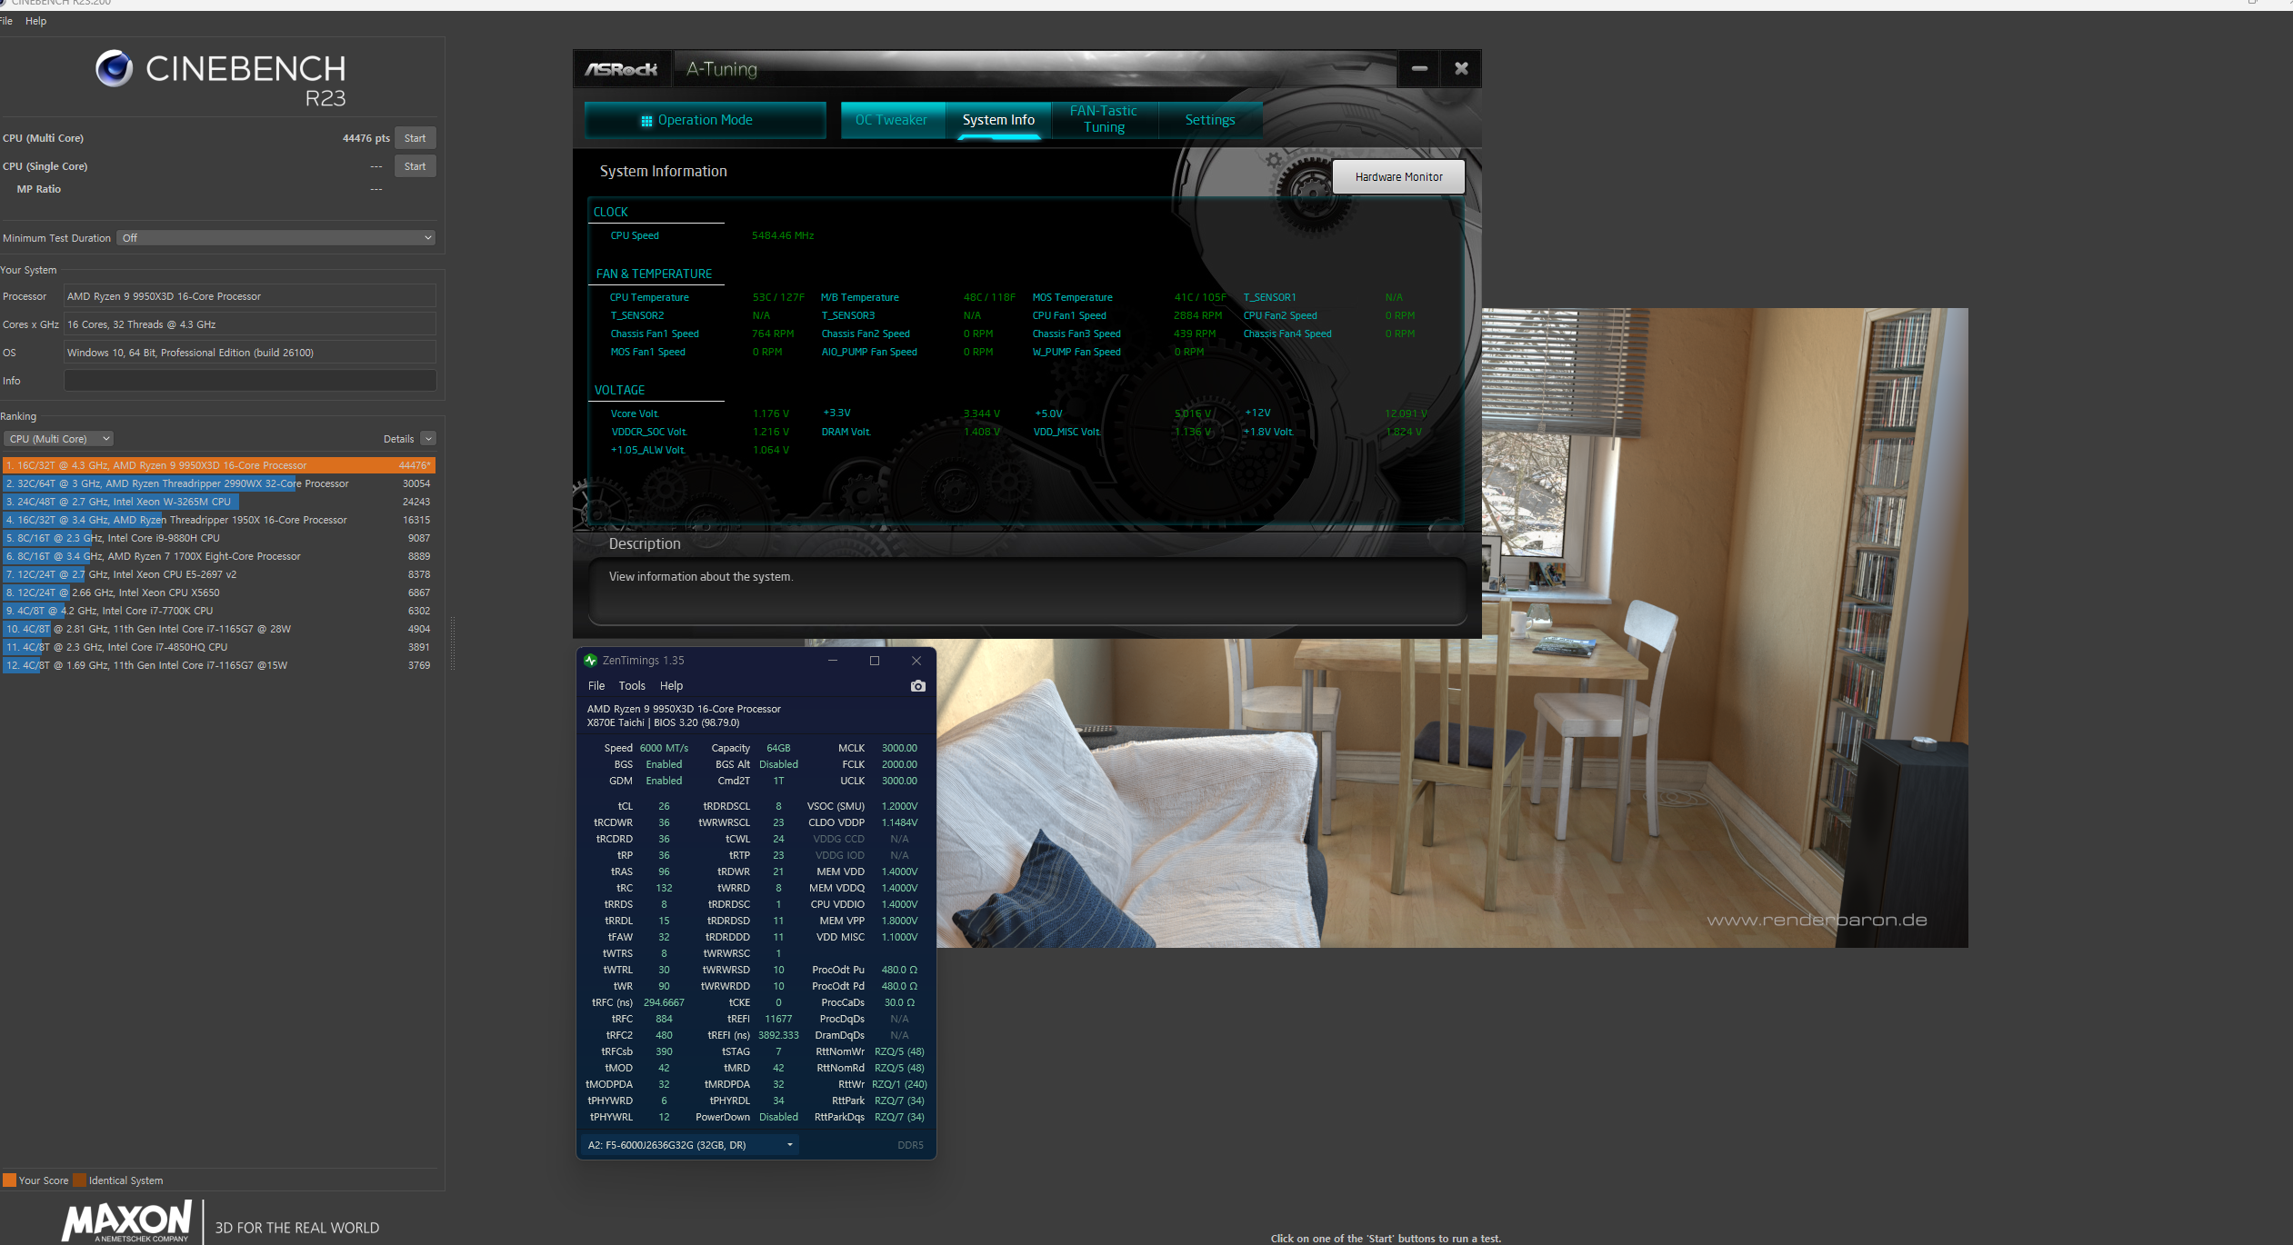The image size is (2293, 1245).
Task: Open the memory module selector A2 dropdown
Action: tap(689, 1145)
